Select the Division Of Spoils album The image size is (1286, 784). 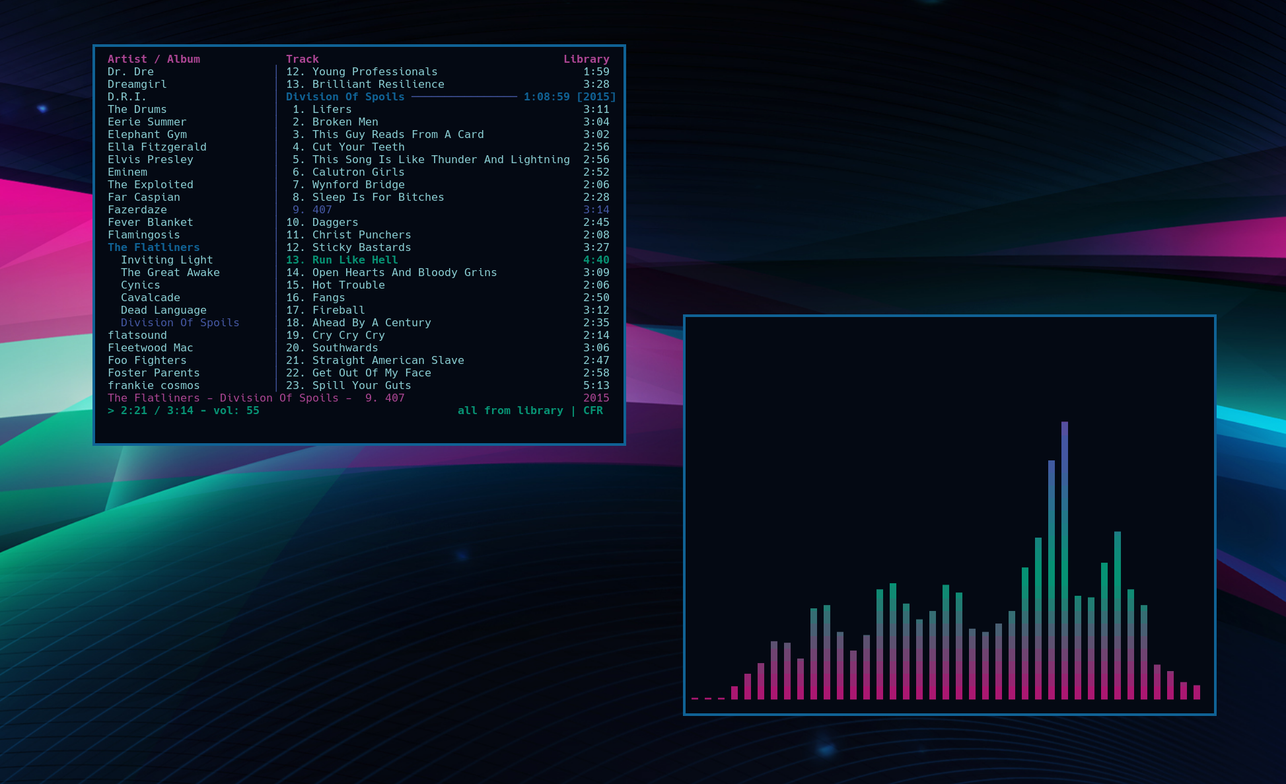coord(180,323)
